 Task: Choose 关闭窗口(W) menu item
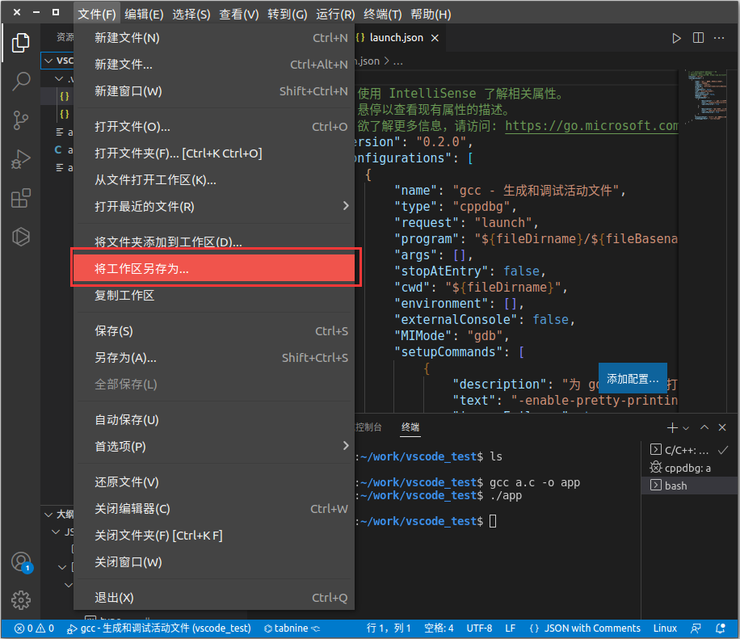tap(214, 562)
